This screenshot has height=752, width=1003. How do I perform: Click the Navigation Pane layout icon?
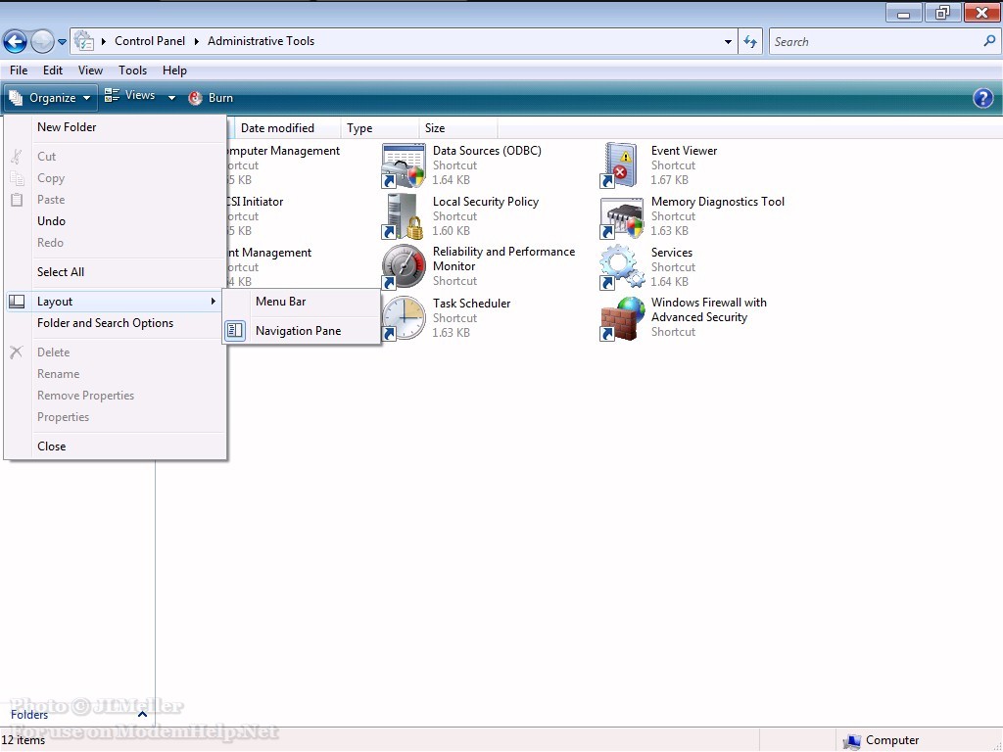click(235, 331)
